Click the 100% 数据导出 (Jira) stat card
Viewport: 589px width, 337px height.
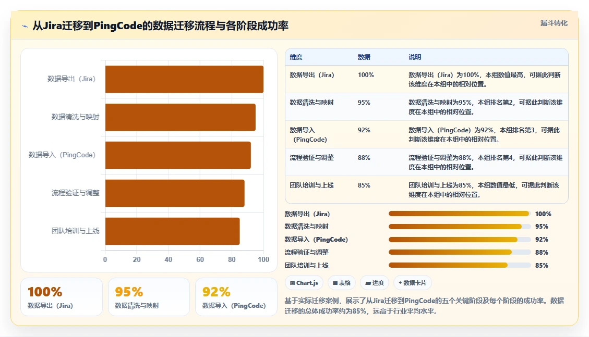(62, 297)
